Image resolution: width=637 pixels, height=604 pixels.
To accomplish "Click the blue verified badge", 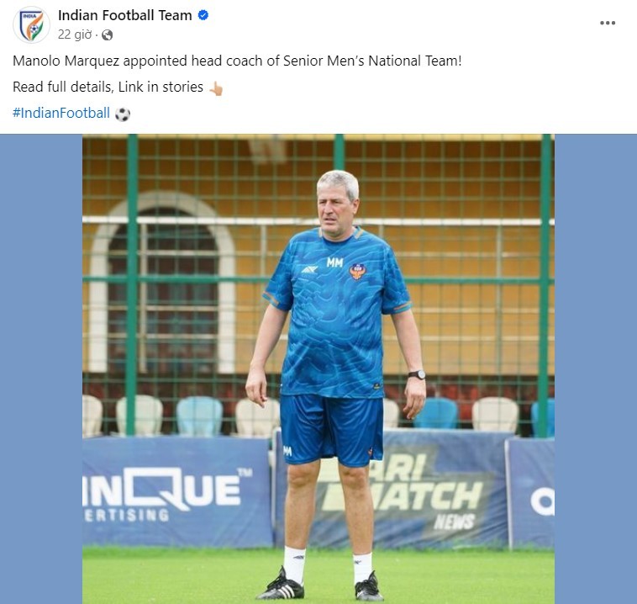I will pyautogui.click(x=203, y=15).
